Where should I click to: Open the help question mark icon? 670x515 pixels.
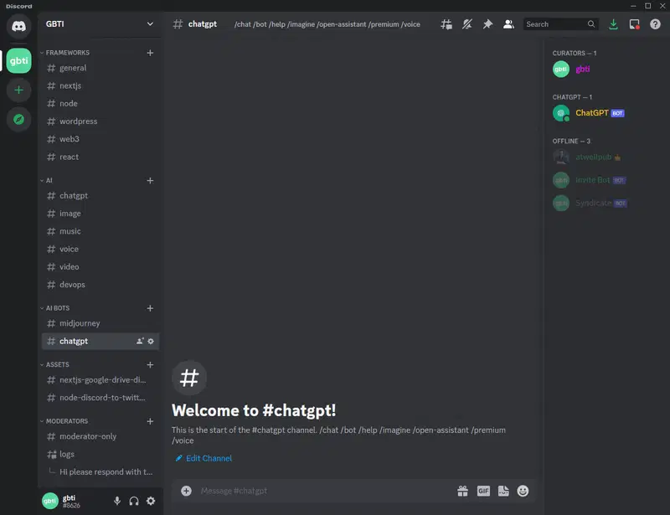click(x=655, y=24)
